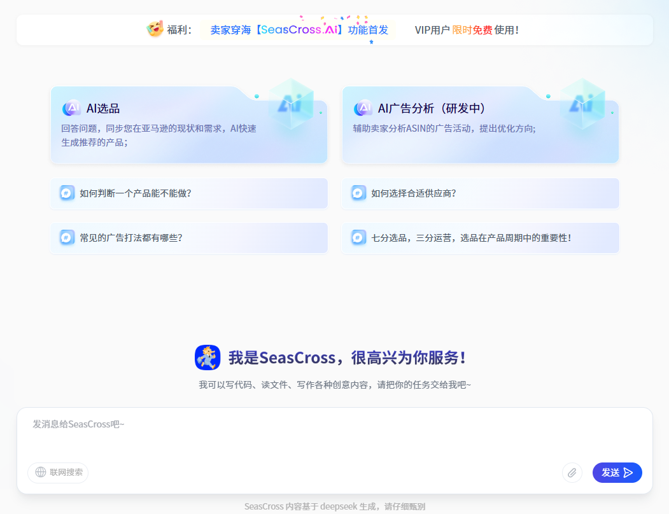Click the party emoji icon in the banner
Image resolution: width=669 pixels, height=514 pixels.
pyautogui.click(x=155, y=29)
